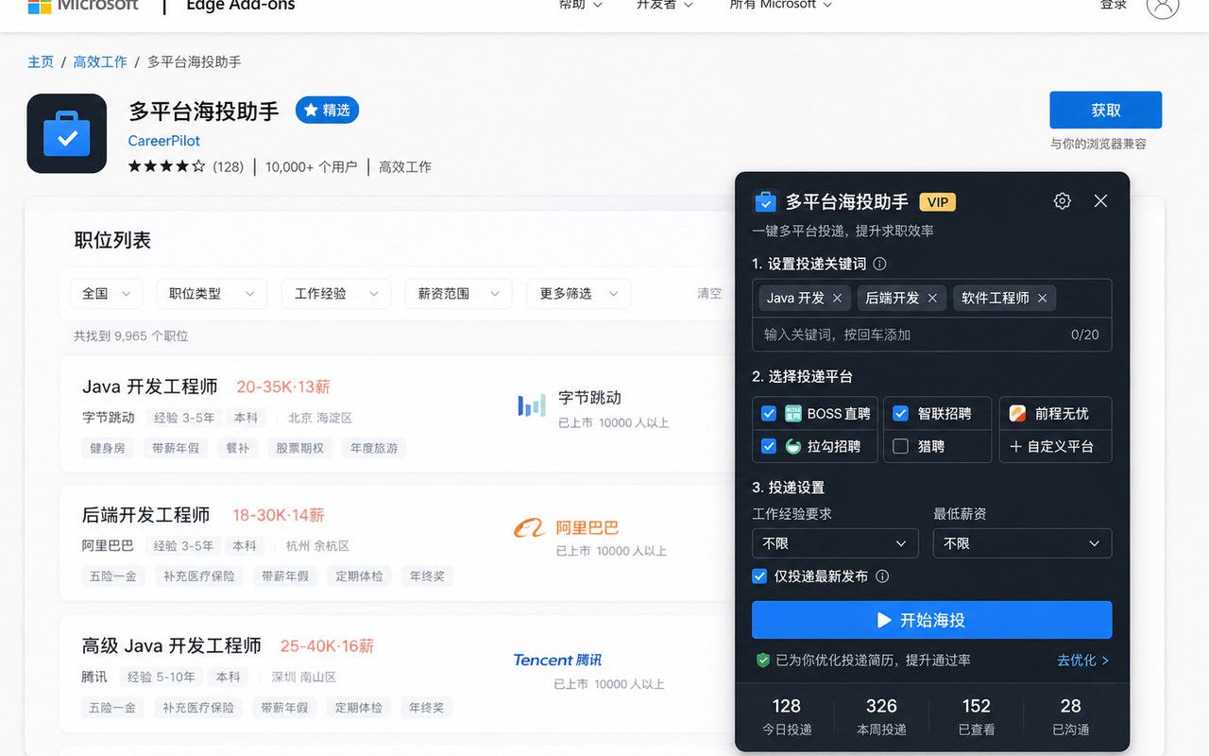Viewport: 1209px width, 756px height.
Task: Open the 最低薪资 dropdown
Action: coord(1022,543)
